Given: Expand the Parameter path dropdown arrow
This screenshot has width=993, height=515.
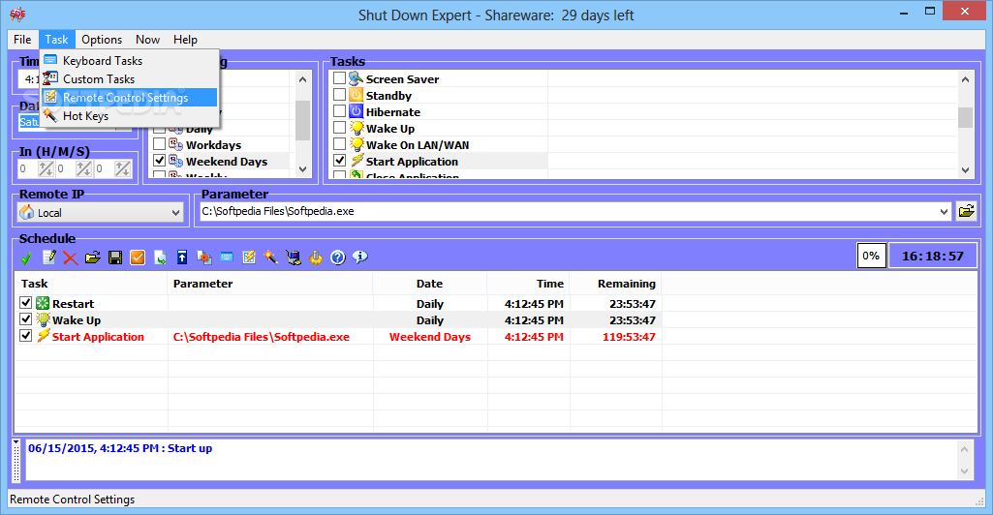Looking at the screenshot, I should tap(945, 211).
